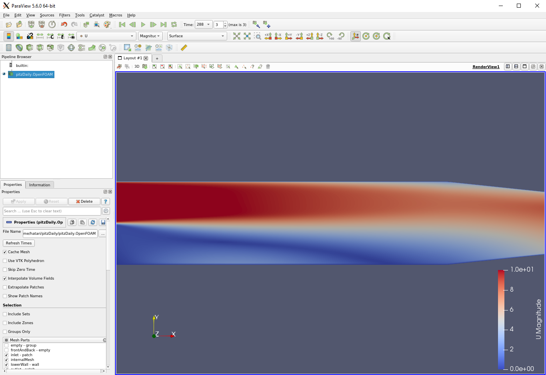Toggle Interpolate Volume Fields checkbox

coord(5,278)
